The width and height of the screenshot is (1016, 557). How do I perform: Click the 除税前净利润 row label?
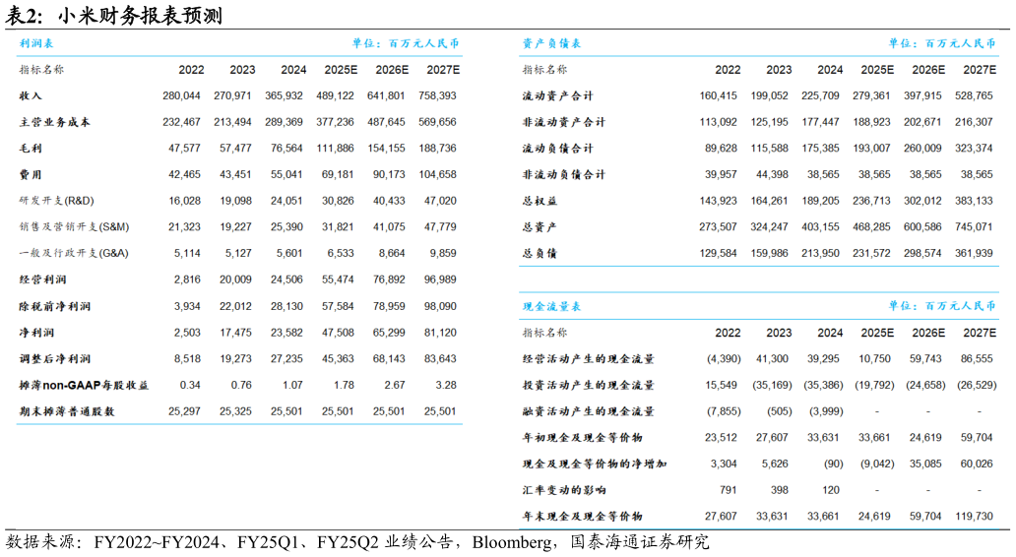pyautogui.click(x=54, y=306)
